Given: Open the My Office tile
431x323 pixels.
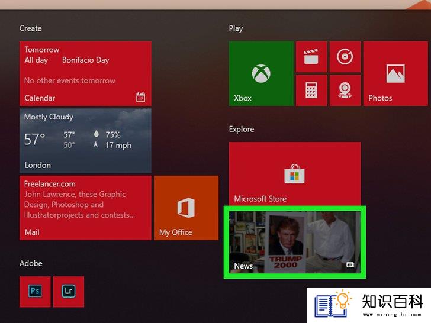Looking at the screenshot, I should pos(186,208).
